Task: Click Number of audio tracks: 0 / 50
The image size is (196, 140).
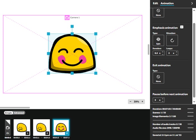Action: [x=167, y=124]
